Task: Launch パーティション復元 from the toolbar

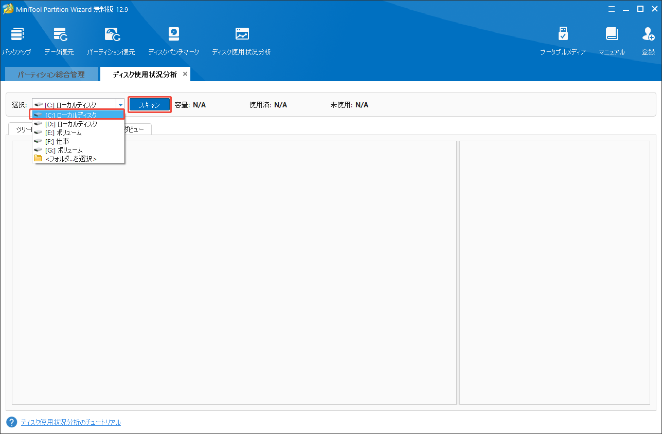Action: pyautogui.click(x=111, y=41)
